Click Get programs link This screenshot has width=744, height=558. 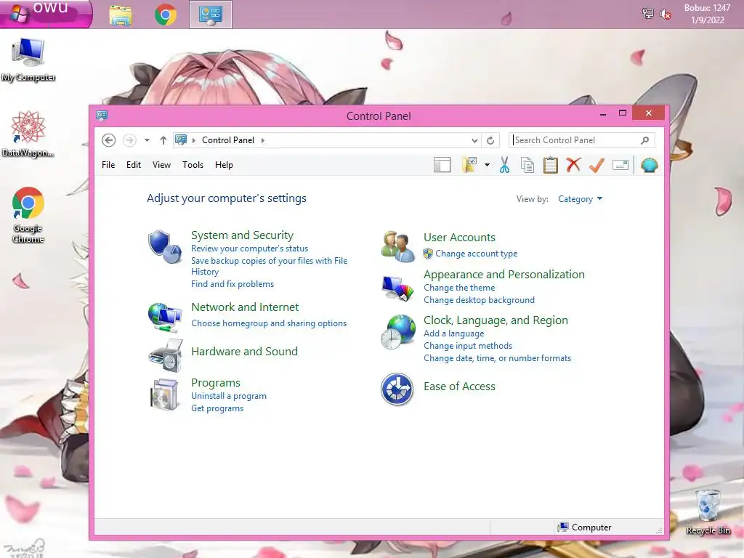pyautogui.click(x=217, y=408)
